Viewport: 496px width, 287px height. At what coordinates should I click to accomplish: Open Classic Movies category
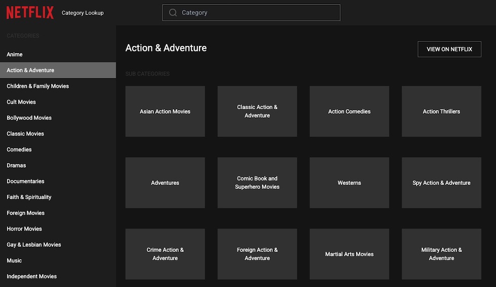coord(58,133)
